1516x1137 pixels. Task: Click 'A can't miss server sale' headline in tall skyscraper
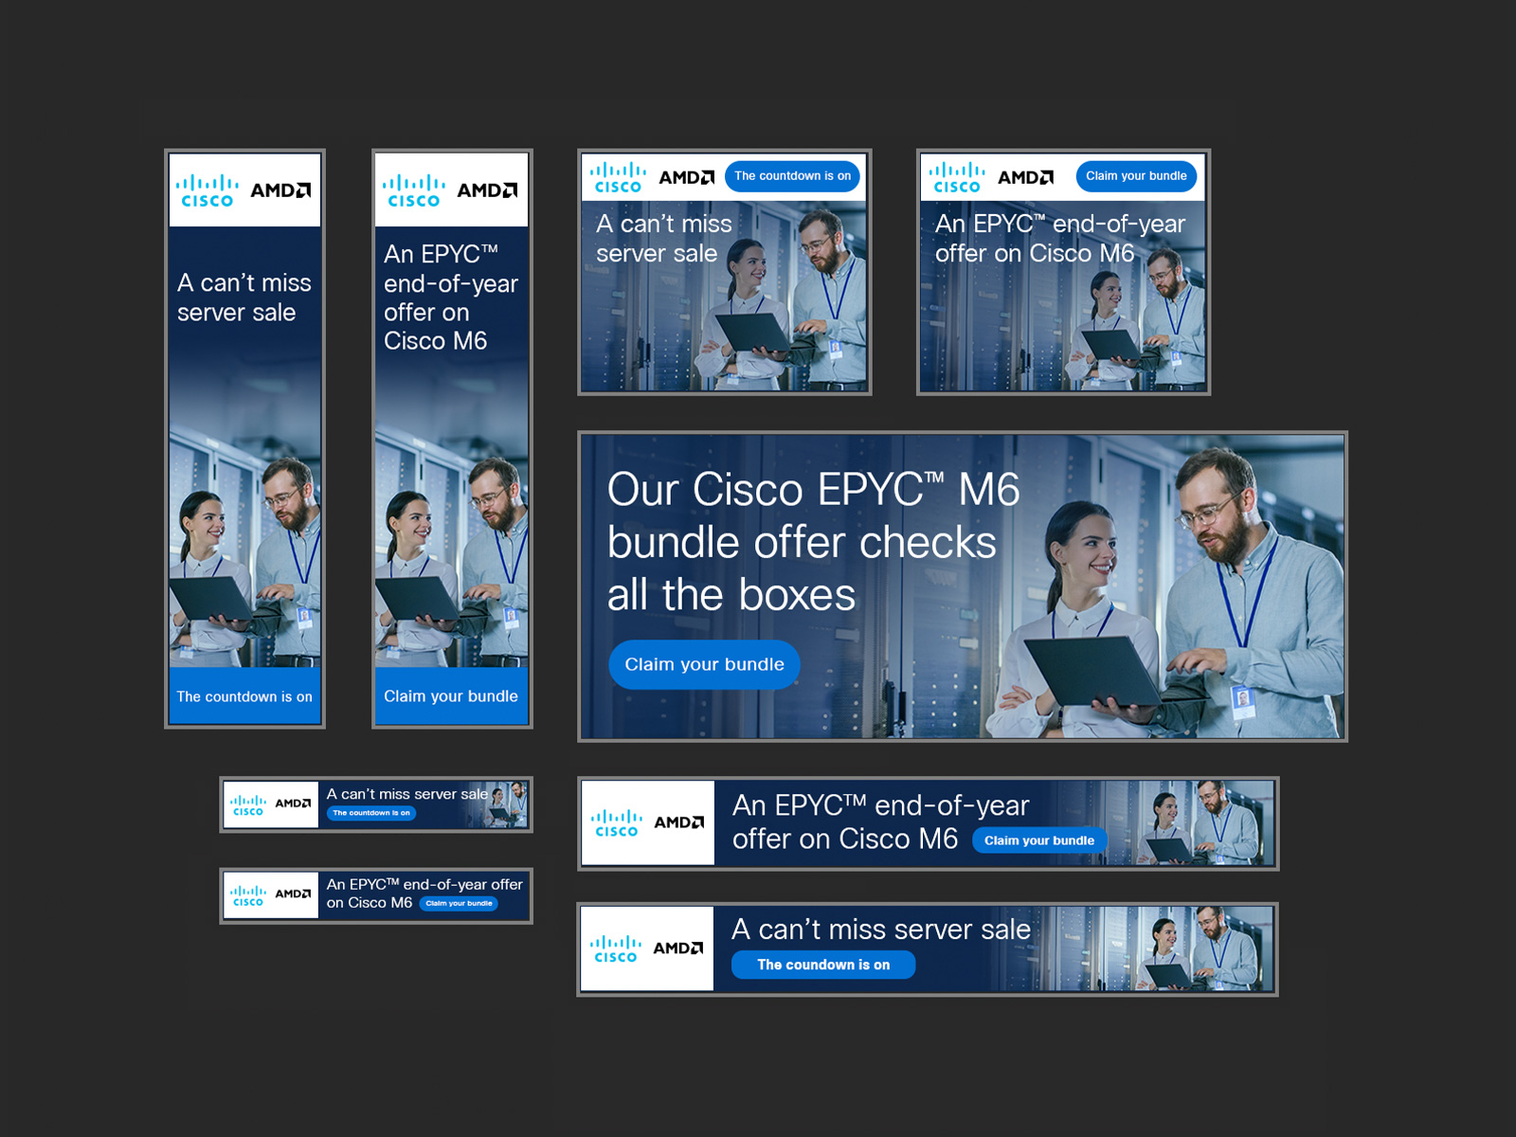244,298
